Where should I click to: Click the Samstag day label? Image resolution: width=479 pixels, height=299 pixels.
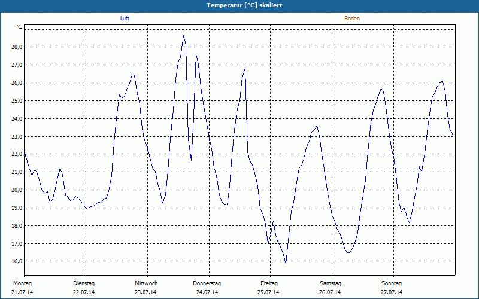(331, 283)
